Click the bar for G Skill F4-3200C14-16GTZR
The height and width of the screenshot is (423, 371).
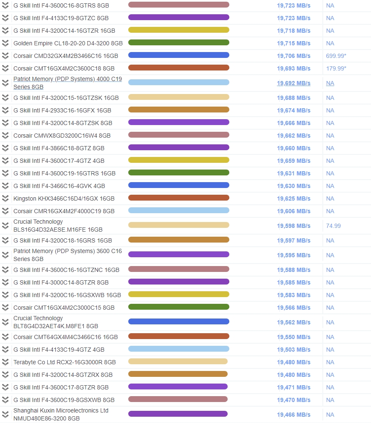pyautogui.click(x=179, y=30)
